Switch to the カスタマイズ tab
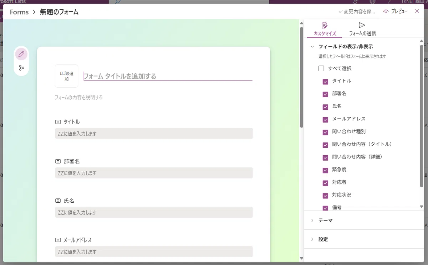This screenshot has height=265, width=428. [325, 29]
